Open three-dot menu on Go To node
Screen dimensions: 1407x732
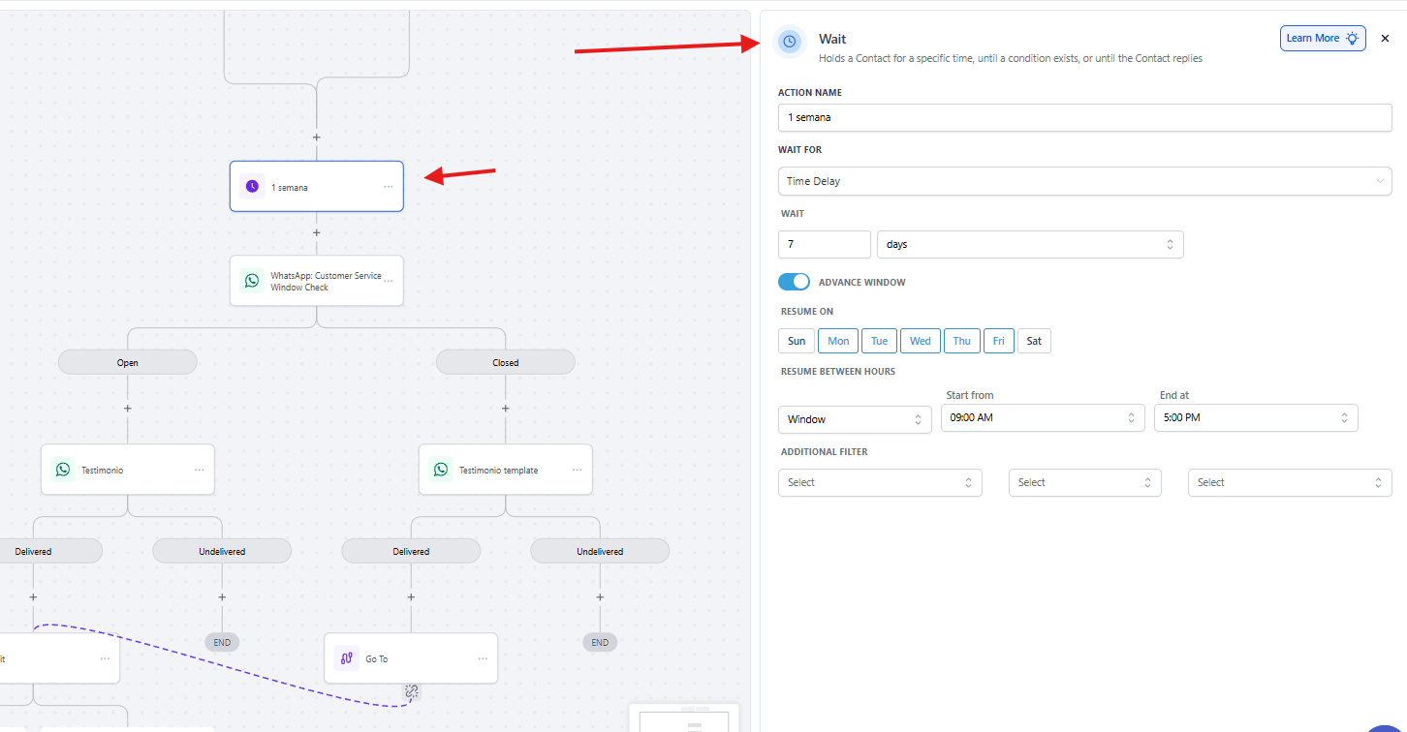(x=483, y=658)
